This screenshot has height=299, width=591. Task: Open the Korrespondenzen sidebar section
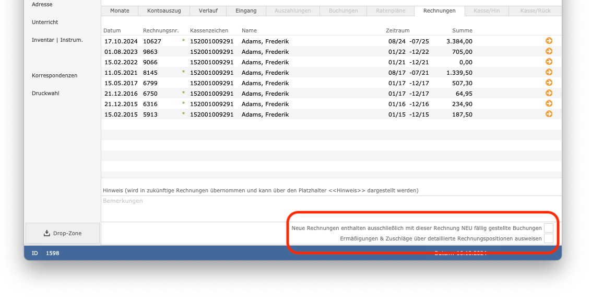pyautogui.click(x=55, y=75)
